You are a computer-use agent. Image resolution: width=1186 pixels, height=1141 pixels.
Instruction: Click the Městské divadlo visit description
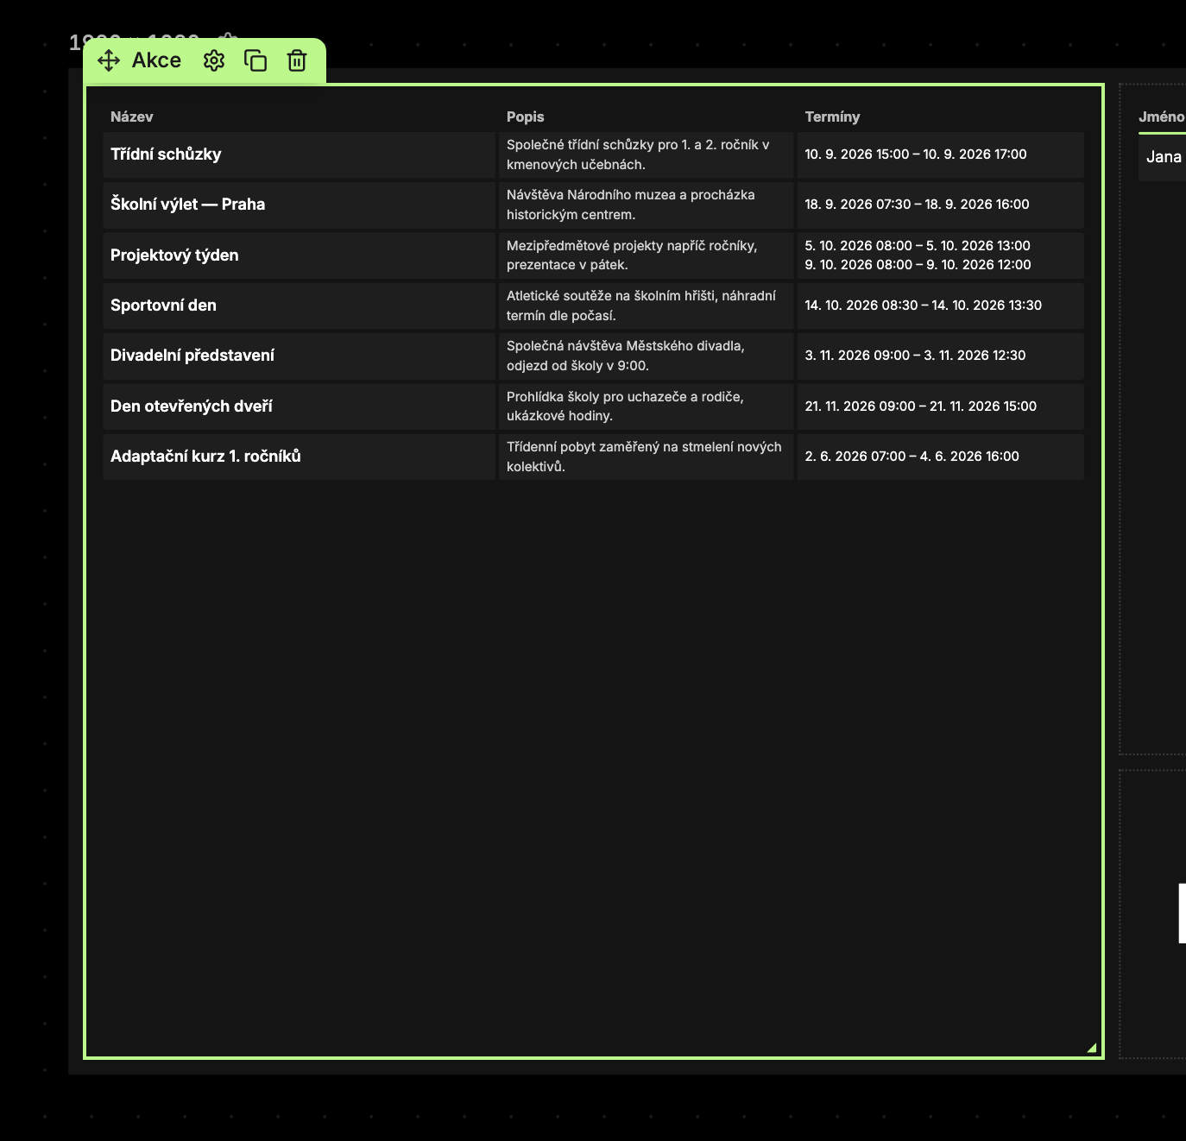(646, 356)
